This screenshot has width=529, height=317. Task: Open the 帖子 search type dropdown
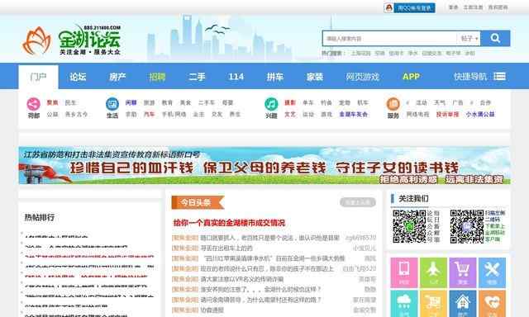point(469,39)
